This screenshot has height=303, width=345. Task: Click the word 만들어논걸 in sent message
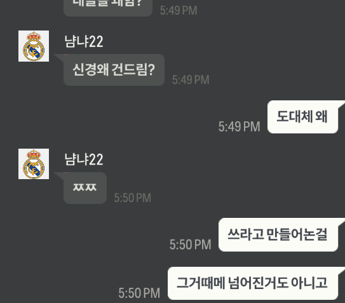click(297, 234)
